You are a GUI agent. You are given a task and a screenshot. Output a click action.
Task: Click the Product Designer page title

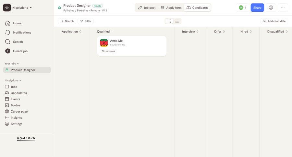click(77, 6)
